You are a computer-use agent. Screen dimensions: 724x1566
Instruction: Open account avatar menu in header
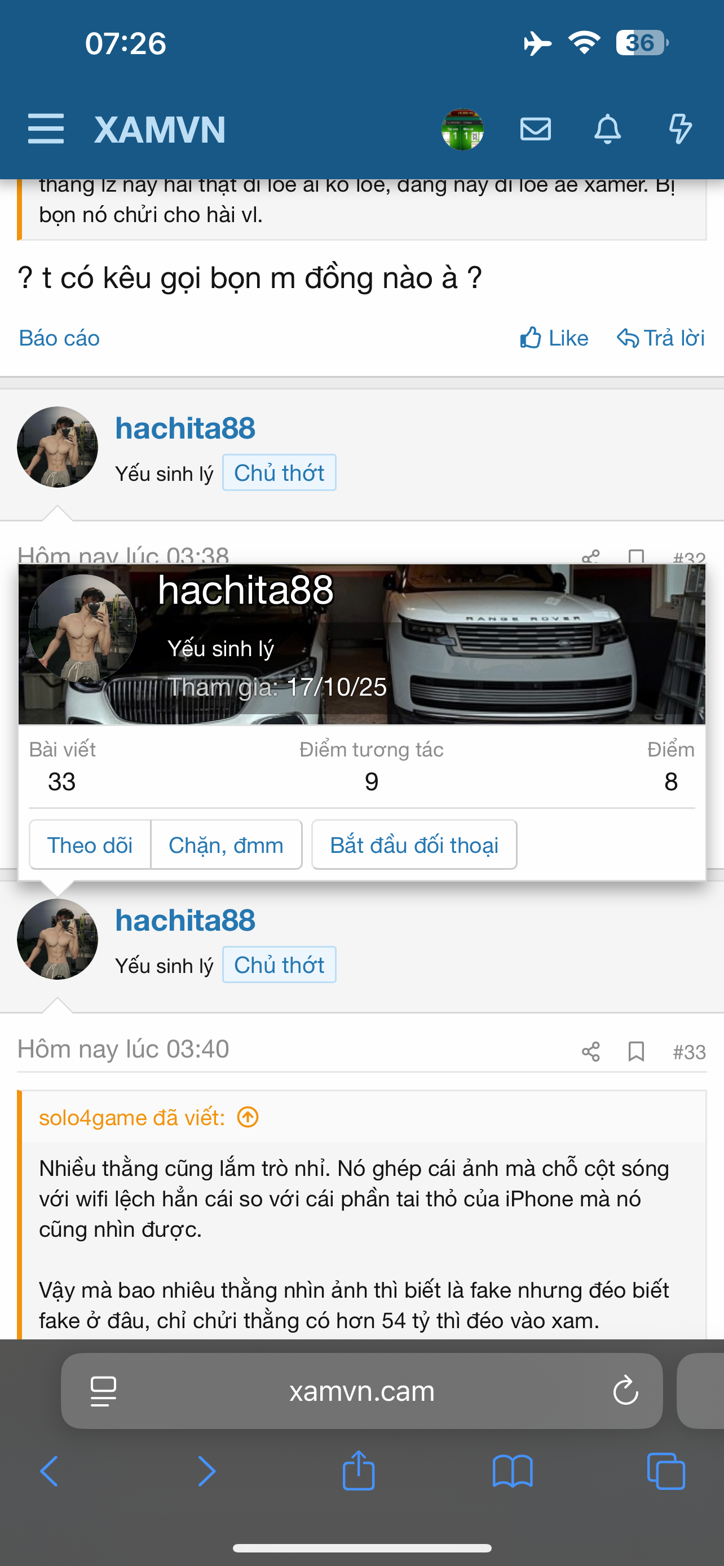click(x=462, y=129)
